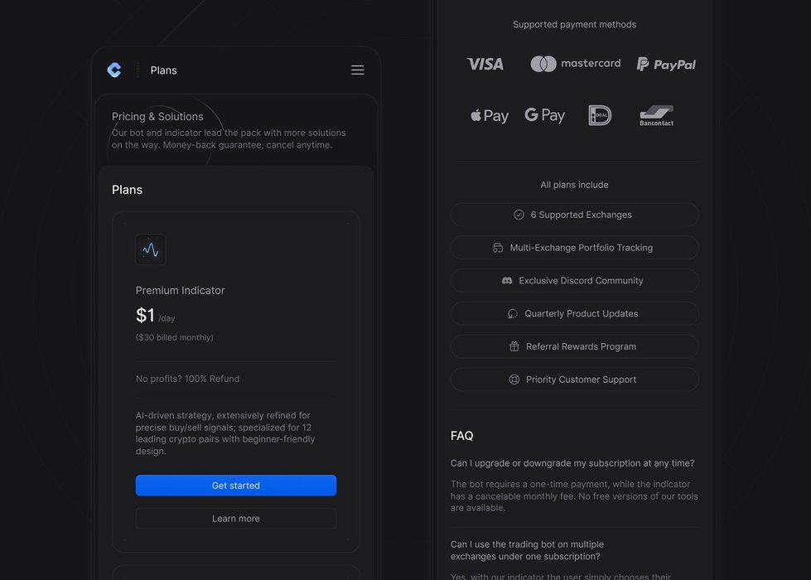Click the Premium Indicator waveform icon

(151, 249)
